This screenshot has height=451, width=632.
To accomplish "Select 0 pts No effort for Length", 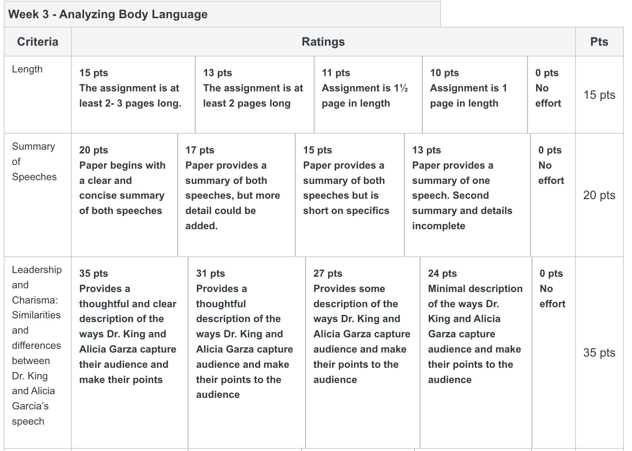I will pos(552,95).
